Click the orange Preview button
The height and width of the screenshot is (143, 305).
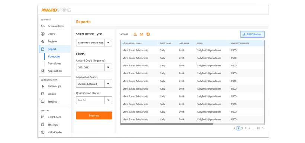pyautogui.click(x=94, y=116)
